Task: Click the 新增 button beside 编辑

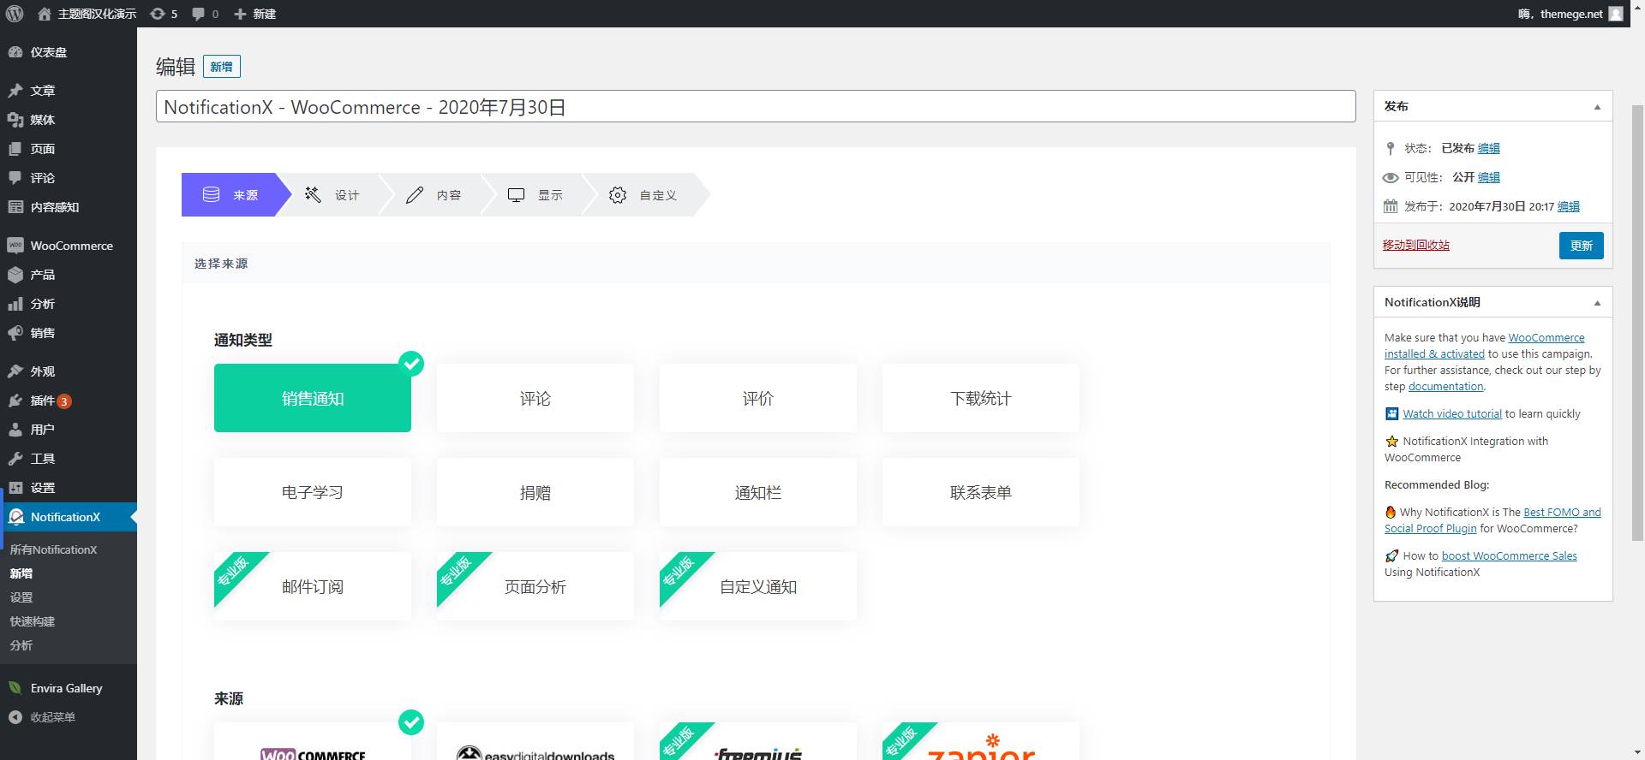Action: tap(221, 67)
